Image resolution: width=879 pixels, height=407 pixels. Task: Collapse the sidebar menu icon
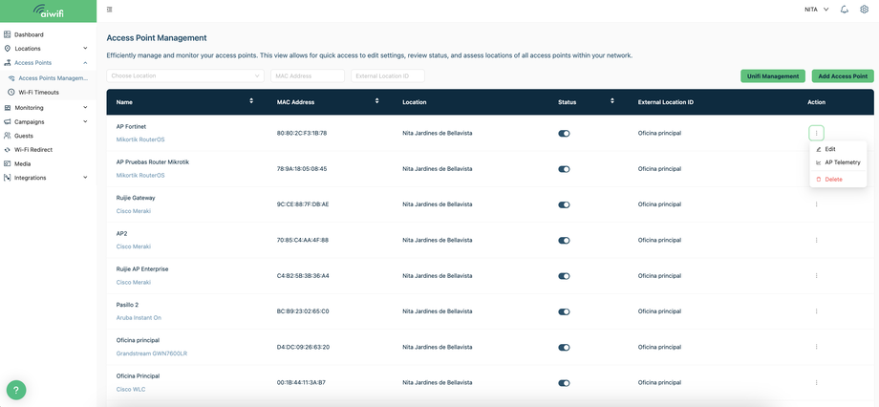pos(109,10)
